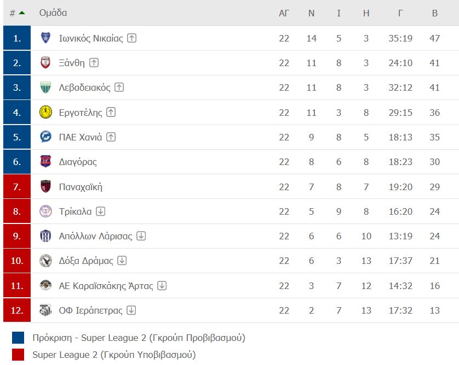Screen dimensions: 459x365
Task: Click up-arrow promotion icon beside Ιωνικός Νικαίας
Action: point(131,38)
